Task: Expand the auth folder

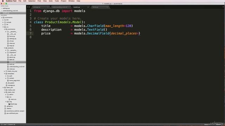Action: pyautogui.click(x=6, y=76)
